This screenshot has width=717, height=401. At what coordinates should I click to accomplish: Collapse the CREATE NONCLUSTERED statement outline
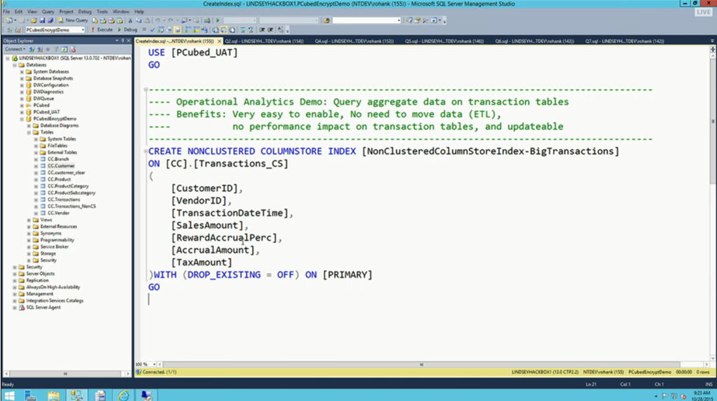[x=146, y=151]
